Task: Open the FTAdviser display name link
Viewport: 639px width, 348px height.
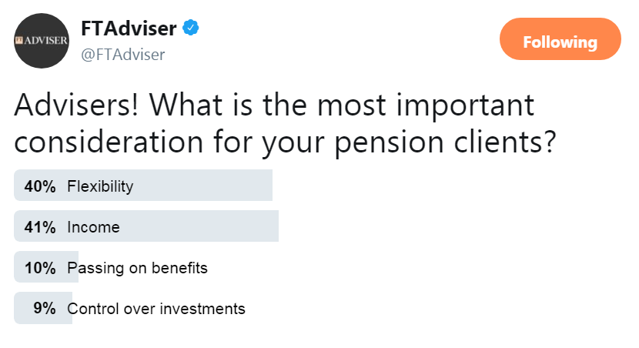Action: point(129,28)
